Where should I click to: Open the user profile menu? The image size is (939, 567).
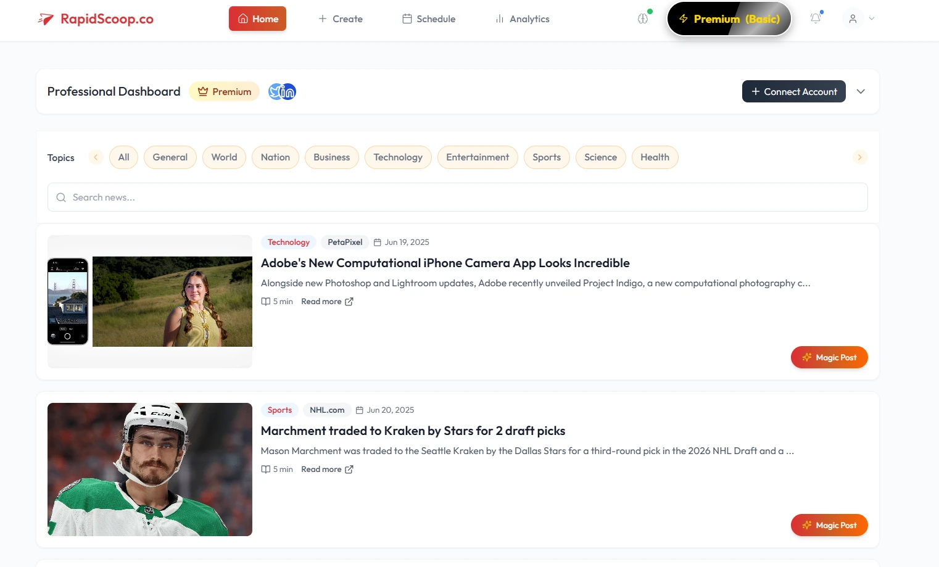[859, 19]
